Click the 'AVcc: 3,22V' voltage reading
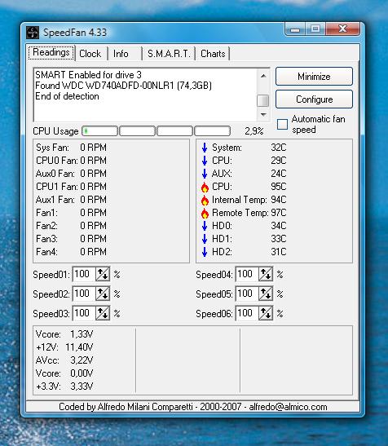Viewport: 388px width, 446px height. (64, 360)
